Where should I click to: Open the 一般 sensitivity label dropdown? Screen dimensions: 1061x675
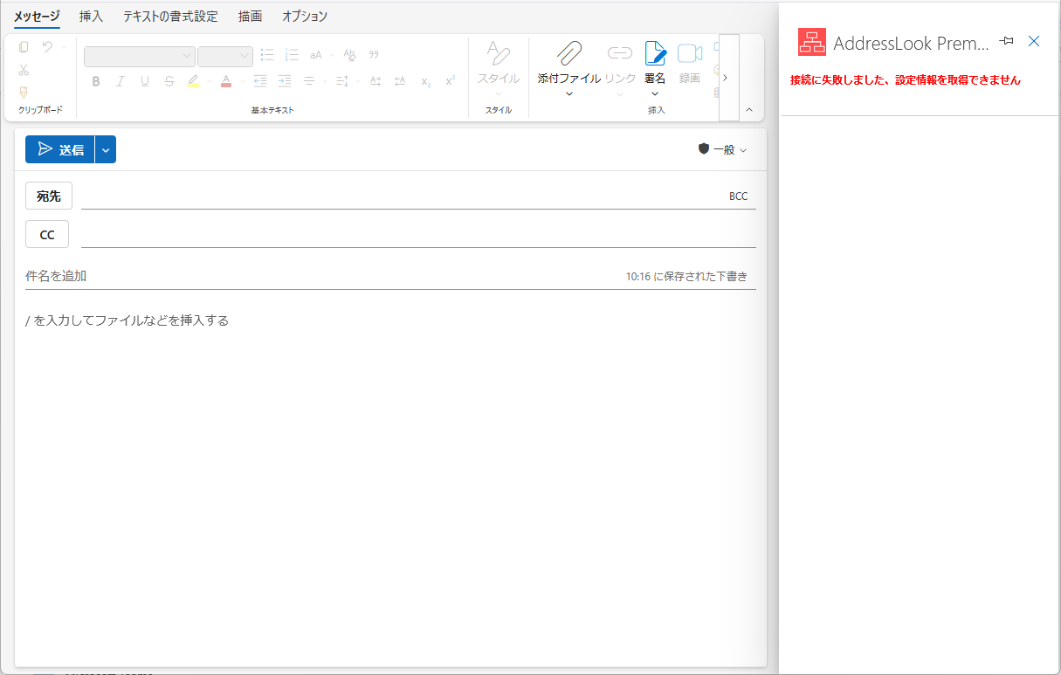(x=722, y=149)
